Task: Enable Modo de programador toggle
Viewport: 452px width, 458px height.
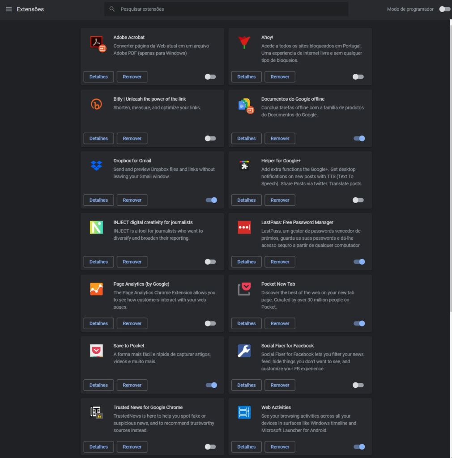Action: (x=444, y=9)
